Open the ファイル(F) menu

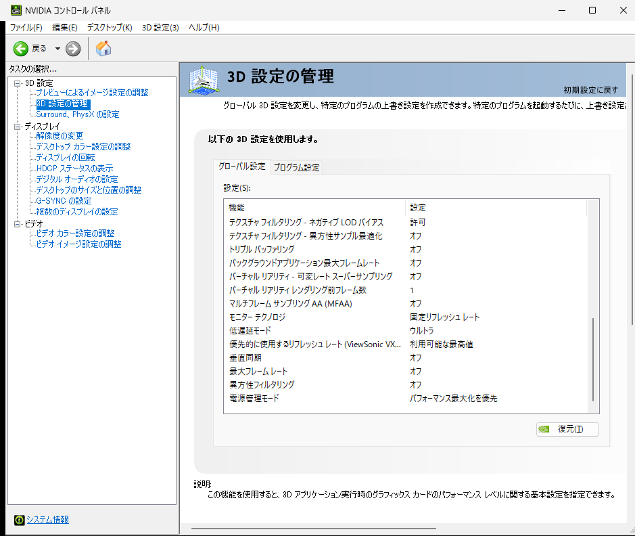(x=26, y=28)
